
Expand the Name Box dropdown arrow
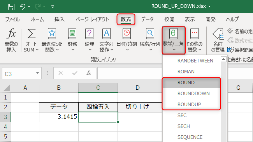click(37, 73)
